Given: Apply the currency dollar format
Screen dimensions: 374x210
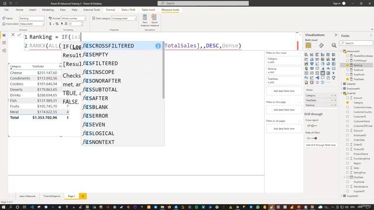Looking at the screenshot, I should click(50, 24).
